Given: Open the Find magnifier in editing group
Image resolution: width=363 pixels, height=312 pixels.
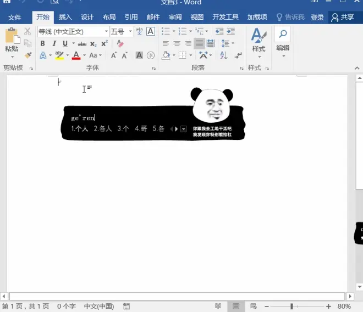Looking at the screenshot, I should point(283,34).
